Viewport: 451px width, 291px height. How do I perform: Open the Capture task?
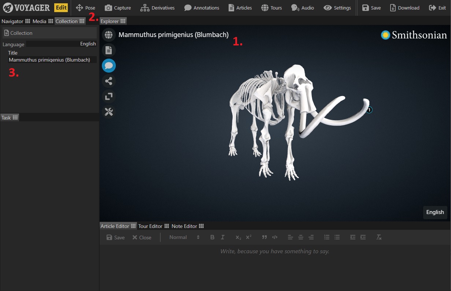[118, 8]
